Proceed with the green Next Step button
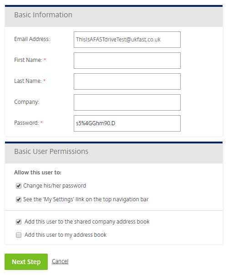 [x=26, y=262]
